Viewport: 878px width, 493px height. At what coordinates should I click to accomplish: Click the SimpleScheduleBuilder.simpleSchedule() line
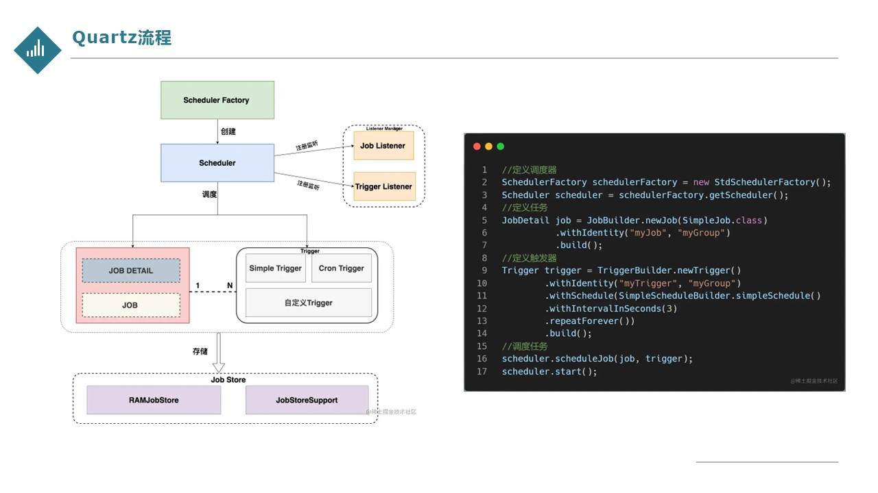pyautogui.click(x=683, y=296)
